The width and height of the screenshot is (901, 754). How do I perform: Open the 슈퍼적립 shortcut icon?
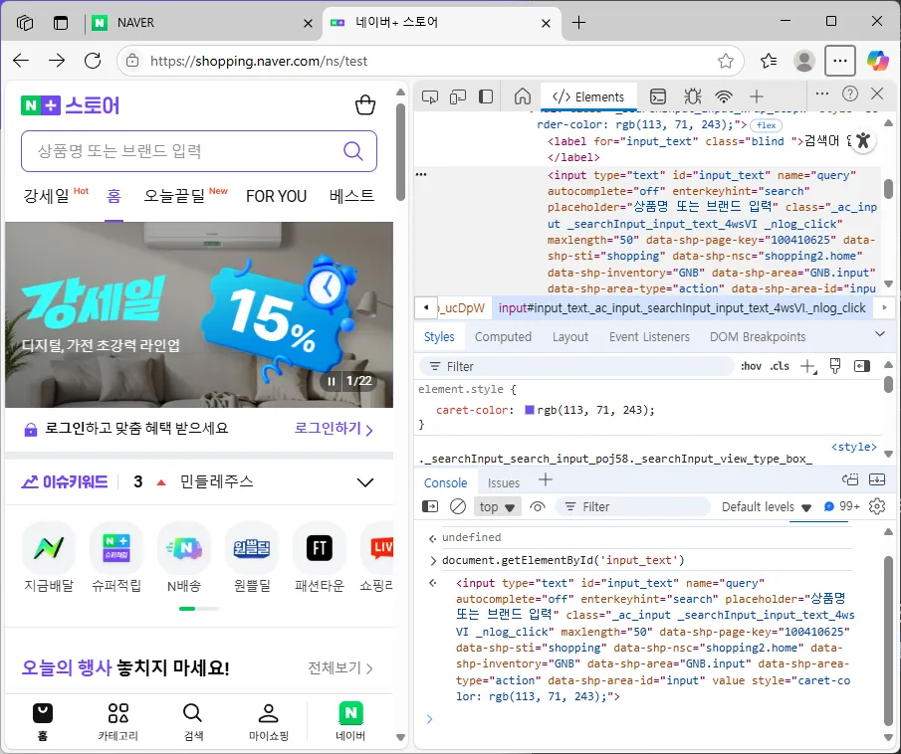pyautogui.click(x=116, y=548)
